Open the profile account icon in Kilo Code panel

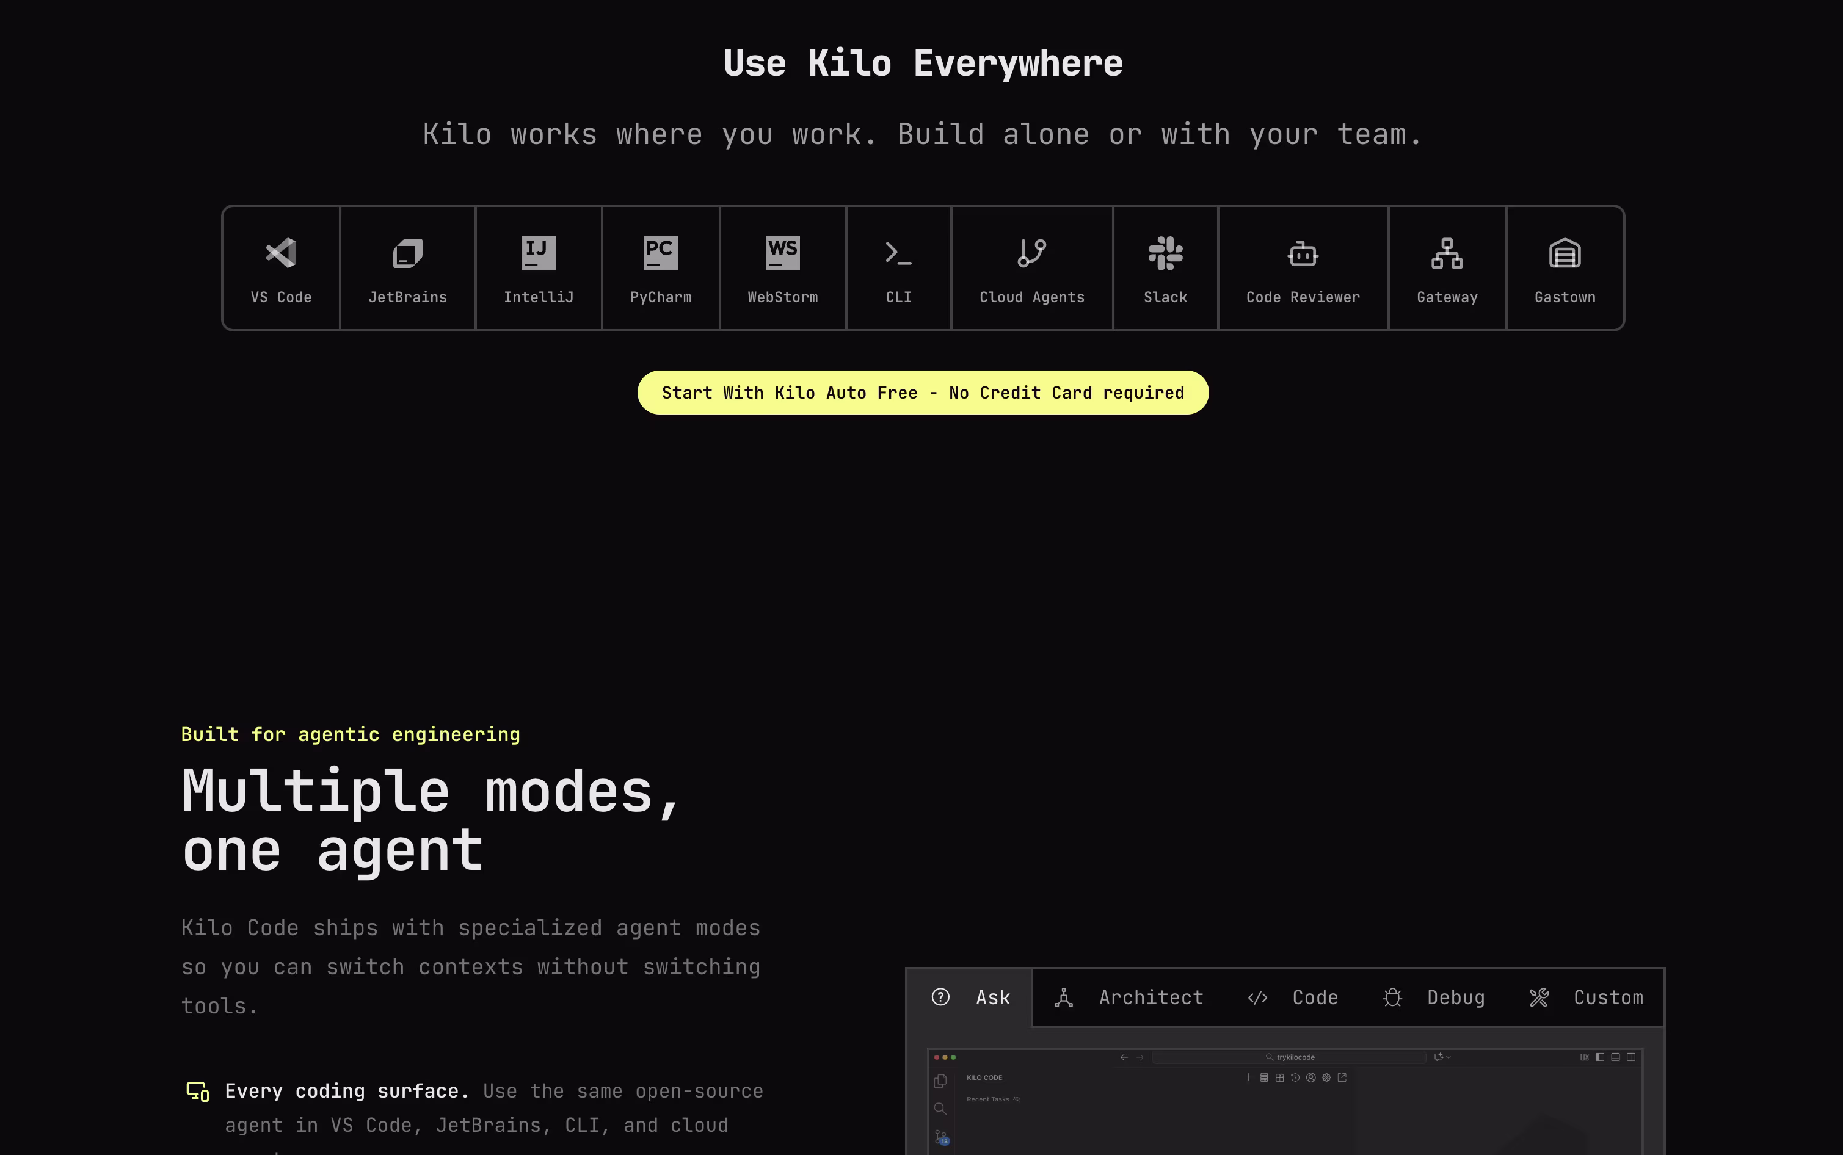[1311, 1077]
